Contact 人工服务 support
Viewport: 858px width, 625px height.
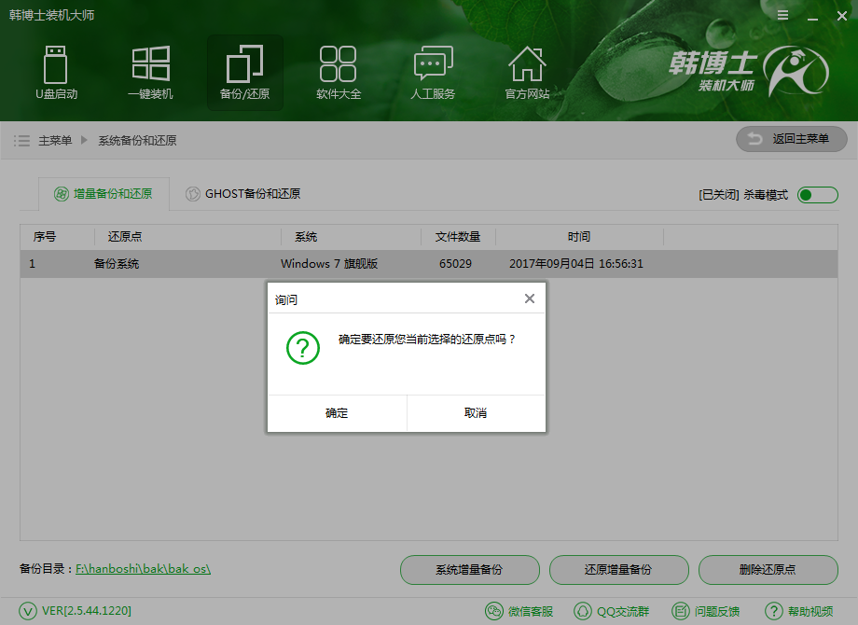(432, 73)
